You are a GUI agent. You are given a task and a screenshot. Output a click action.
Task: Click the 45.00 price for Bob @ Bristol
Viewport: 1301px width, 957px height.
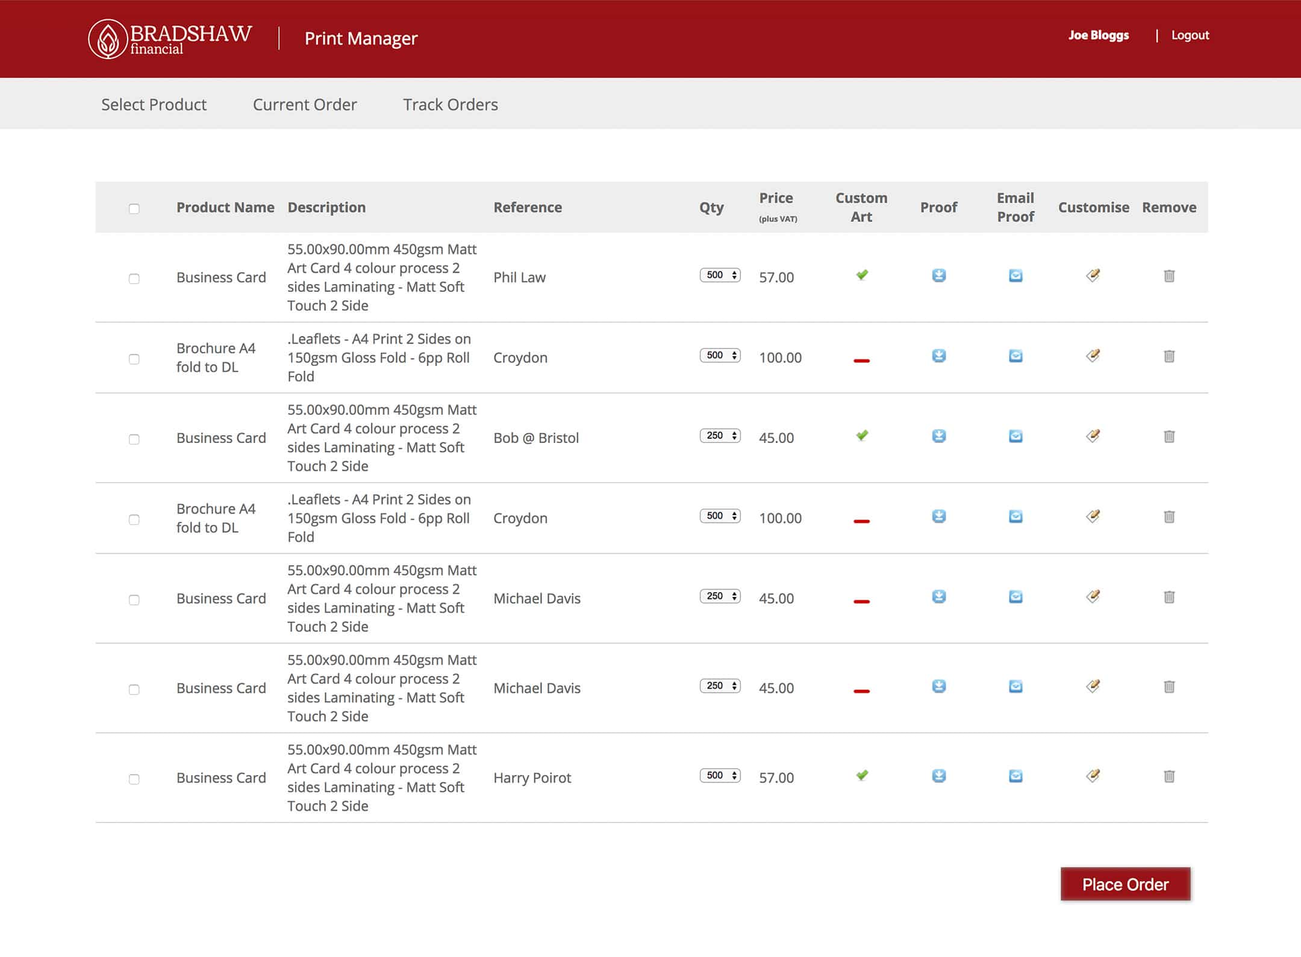[x=776, y=438]
